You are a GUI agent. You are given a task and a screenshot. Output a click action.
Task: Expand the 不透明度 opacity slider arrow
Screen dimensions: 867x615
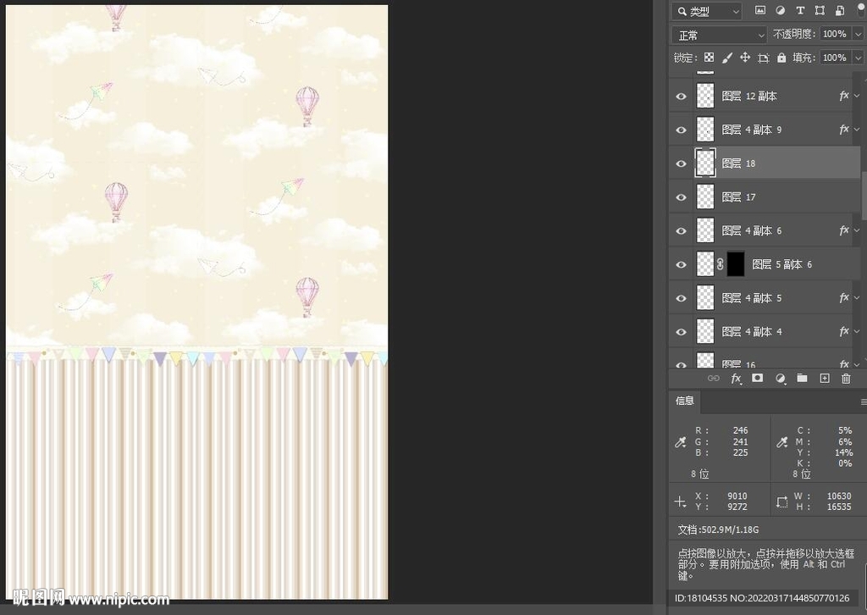[858, 35]
